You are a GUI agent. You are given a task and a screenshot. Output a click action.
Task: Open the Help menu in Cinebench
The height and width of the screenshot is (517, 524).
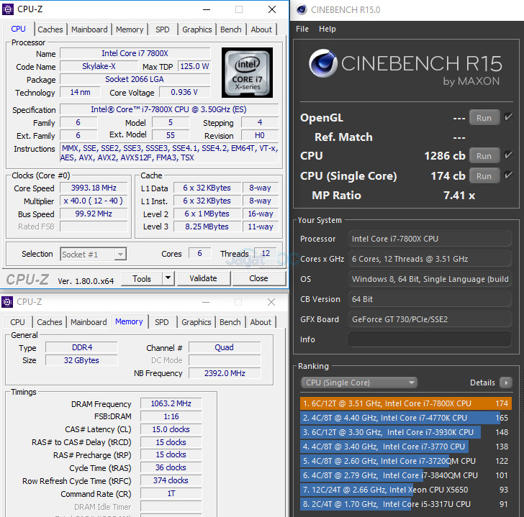click(x=327, y=29)
